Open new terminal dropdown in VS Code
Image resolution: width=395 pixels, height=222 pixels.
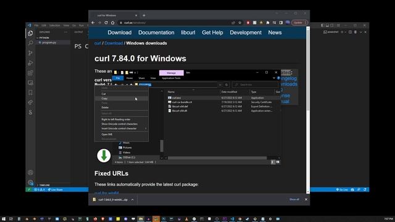pos(345,32)
